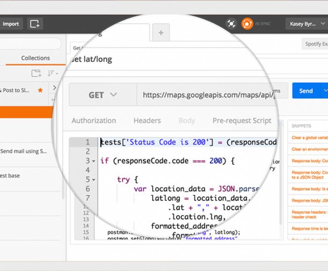Switch to the Collections tab

coord(36,58)
